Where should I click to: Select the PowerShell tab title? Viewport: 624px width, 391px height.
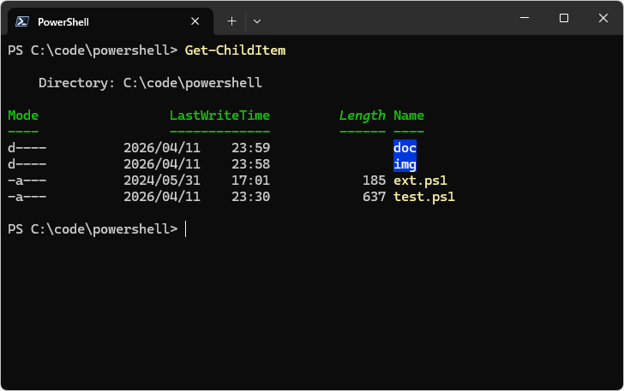tap(63, 21)
